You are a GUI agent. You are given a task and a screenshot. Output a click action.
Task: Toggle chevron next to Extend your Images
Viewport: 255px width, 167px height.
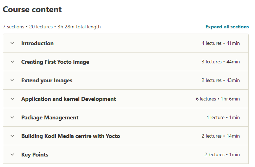pos(12,80)
